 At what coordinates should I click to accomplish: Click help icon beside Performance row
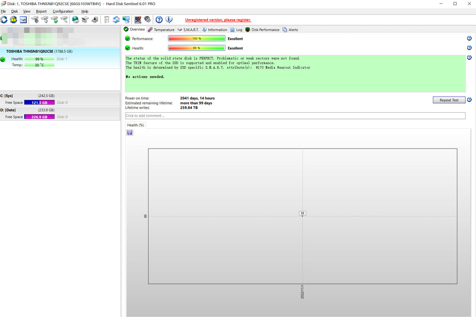(x=469, y=39)
